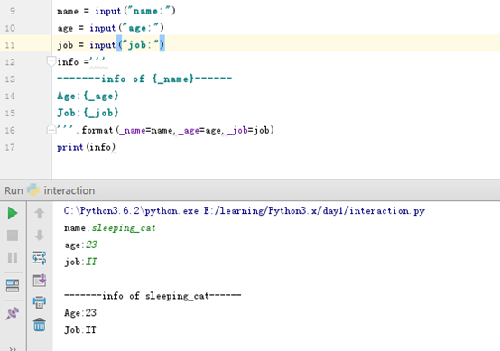Click the 'Age:{_age}' string on line 14

pyautogui.click(x=88, y=96)
